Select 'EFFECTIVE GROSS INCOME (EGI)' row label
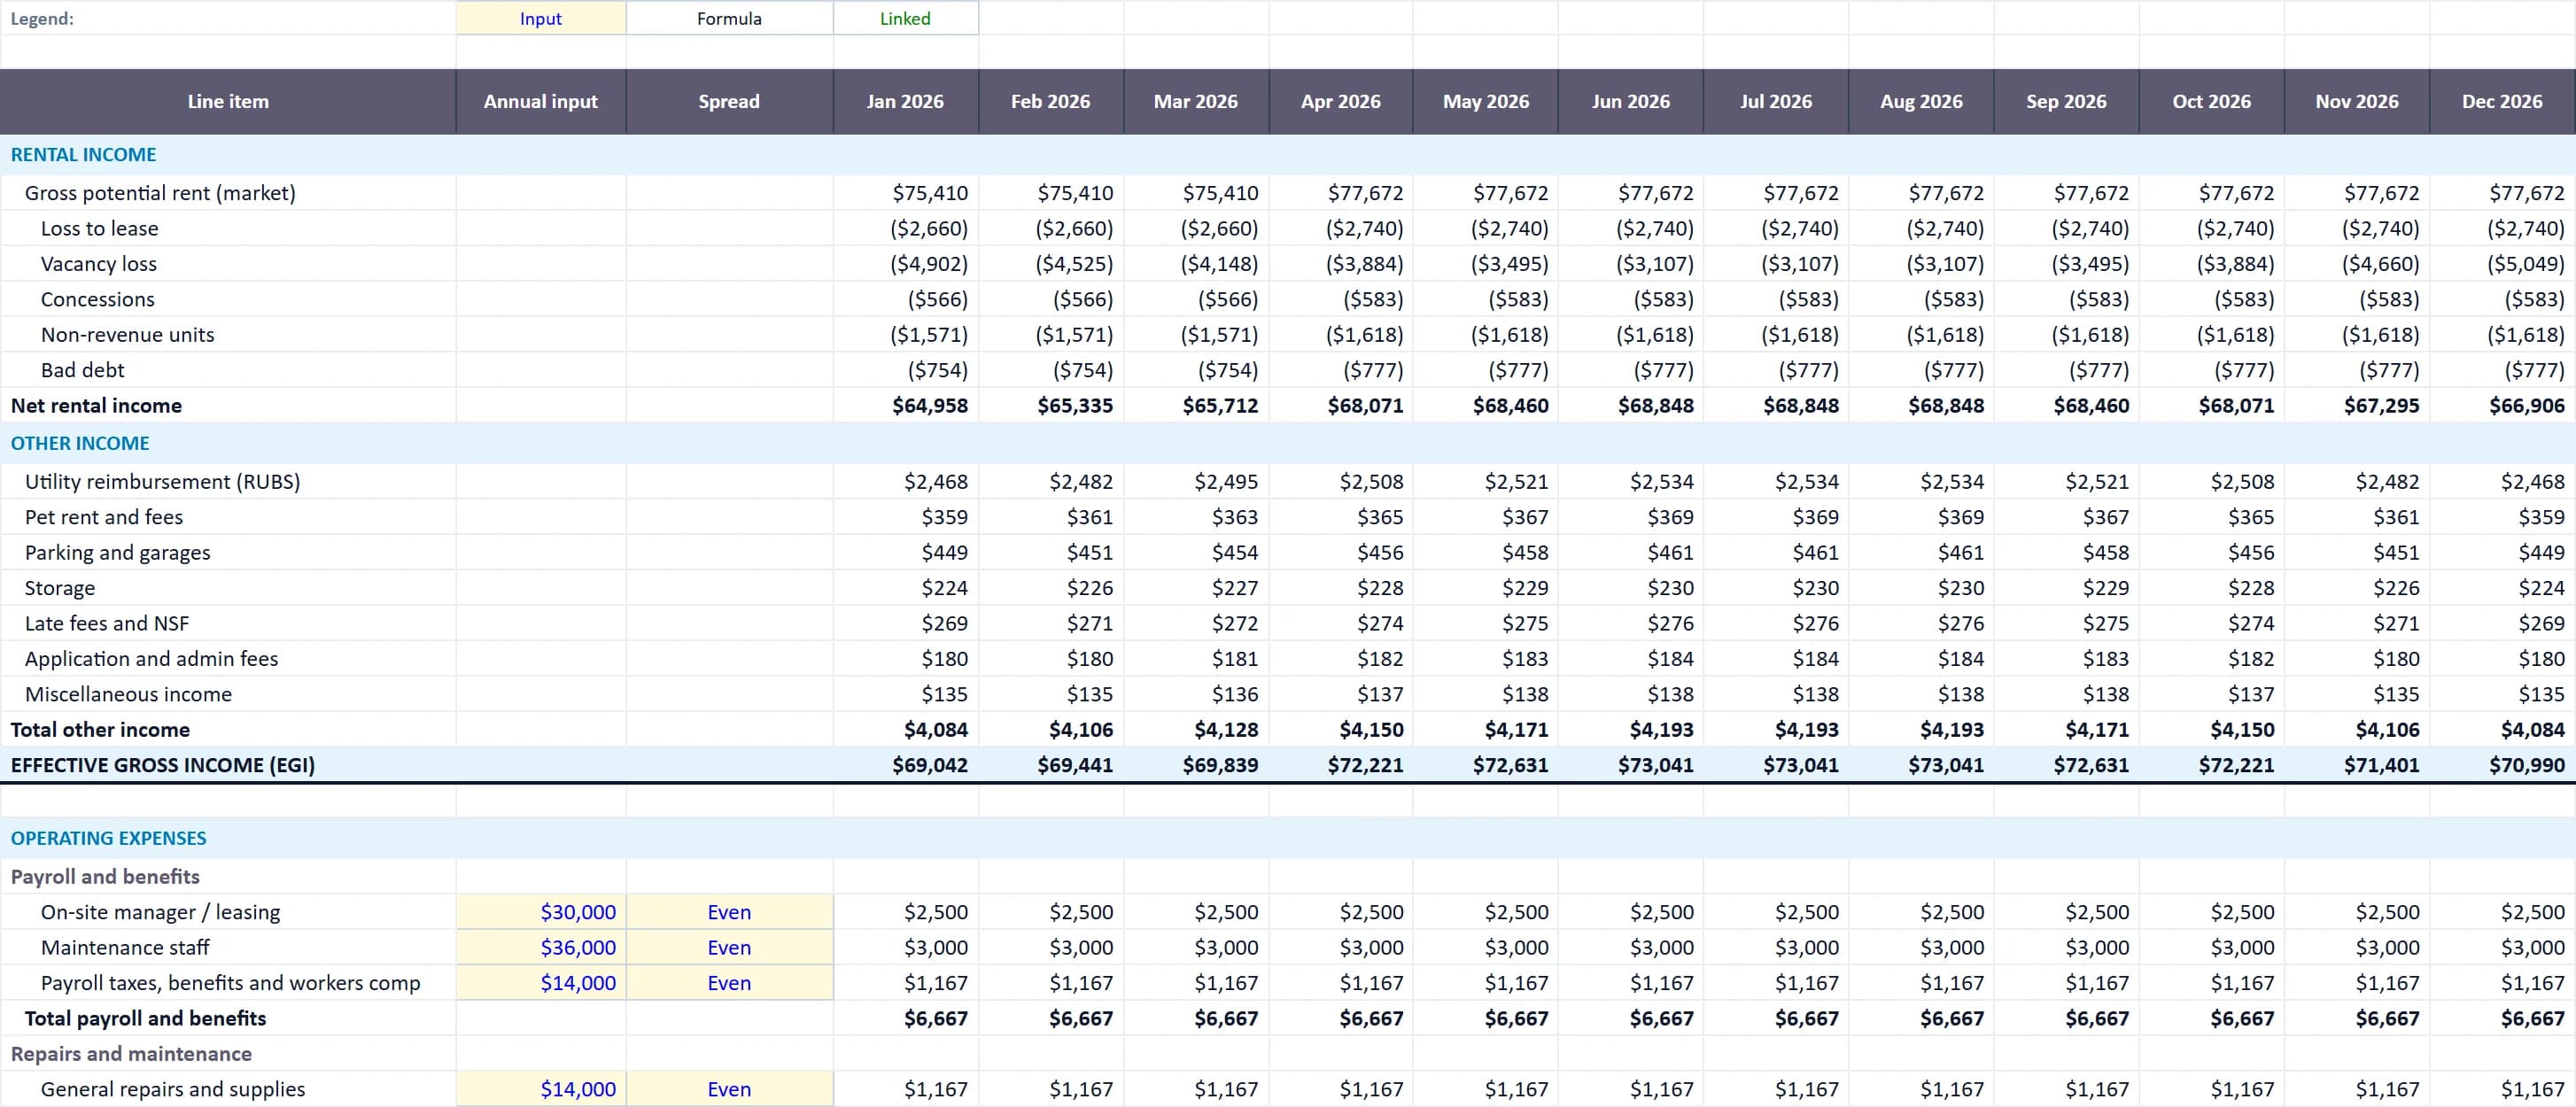The image size is (2576, 1107). pyautogui.click(x=163, y=765)
